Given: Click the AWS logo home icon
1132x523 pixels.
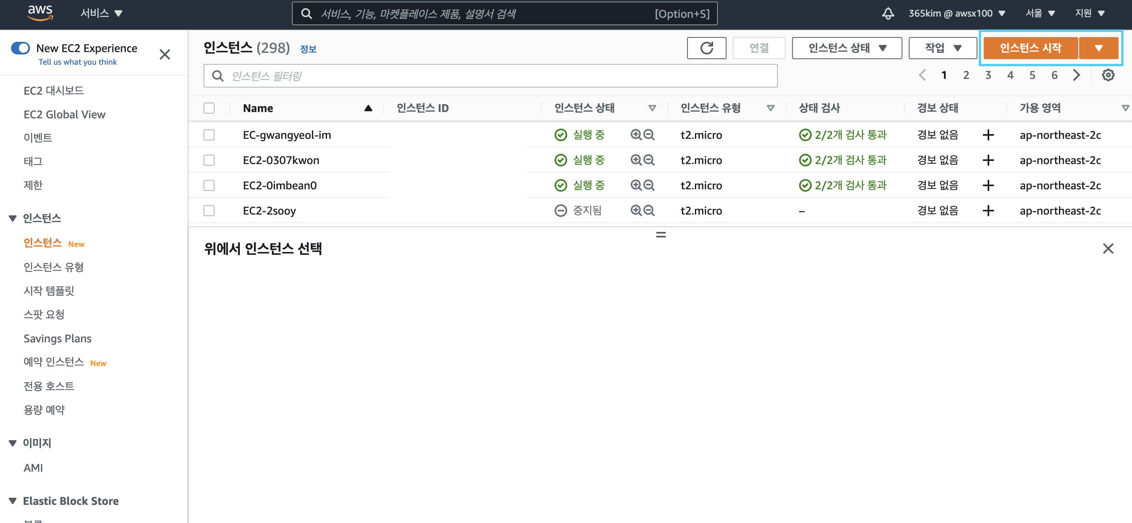Looking at the screenshot, I should click(40, 13).
